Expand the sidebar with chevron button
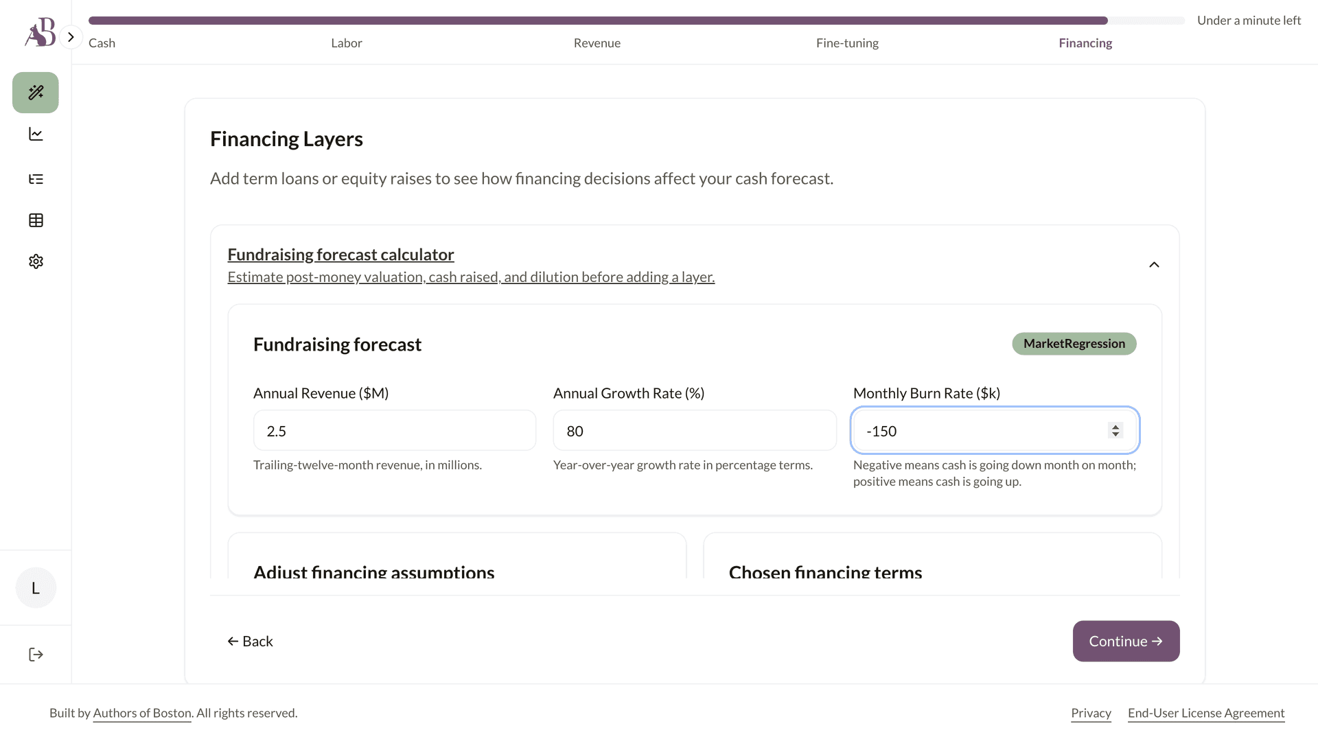Screen dimensions: 1318x741 tap(71, 37)
